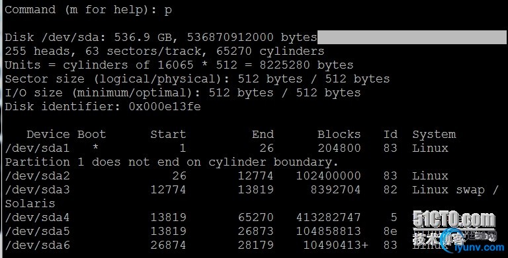The image size is (508, 258).
Task: Click the /dev/sda3 swap partition entry
Action: (37, 190)
